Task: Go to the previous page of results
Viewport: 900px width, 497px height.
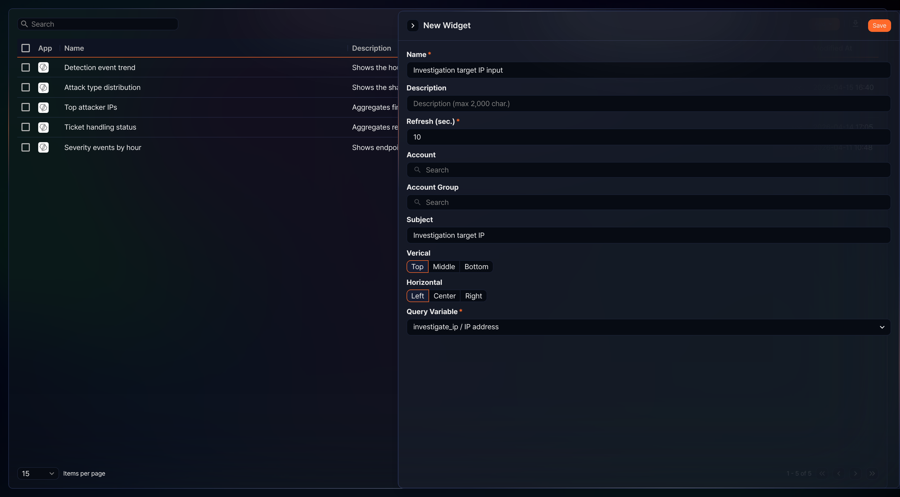Action: pyautogui.click(x=839, y=473)
